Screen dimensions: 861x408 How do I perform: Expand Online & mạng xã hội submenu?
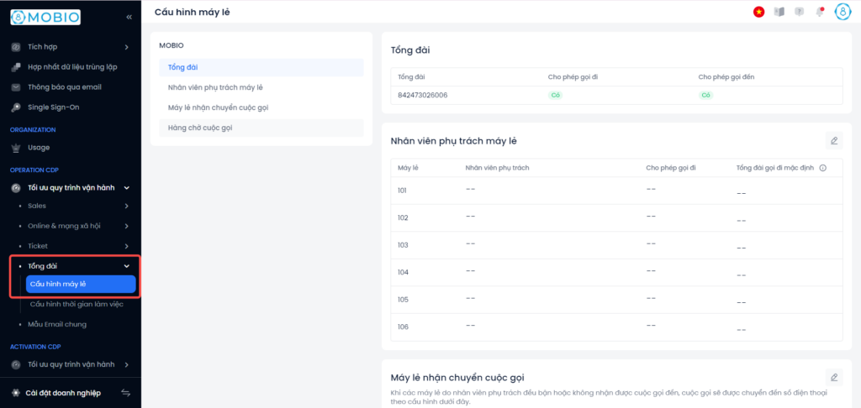(126, 226)
